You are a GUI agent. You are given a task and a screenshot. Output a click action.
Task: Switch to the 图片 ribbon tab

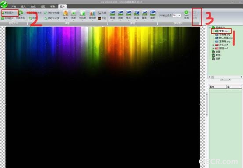(x=62, y=7)
